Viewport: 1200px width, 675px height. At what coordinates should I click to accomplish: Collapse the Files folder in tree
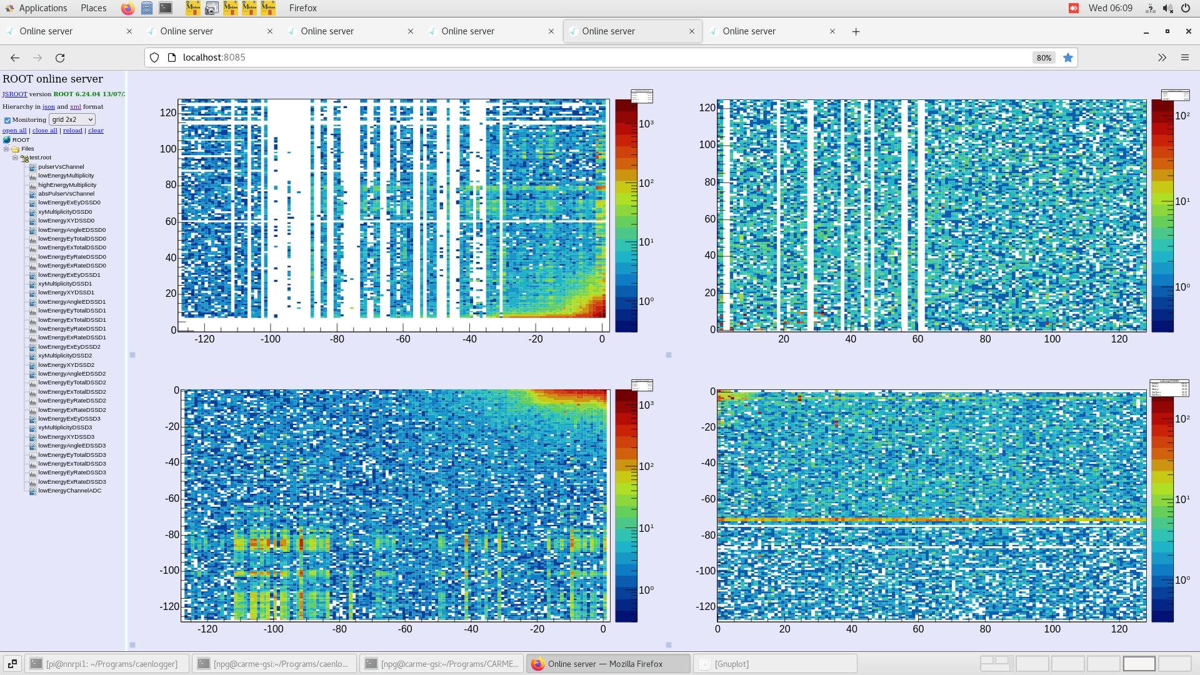tap(6, 149)
